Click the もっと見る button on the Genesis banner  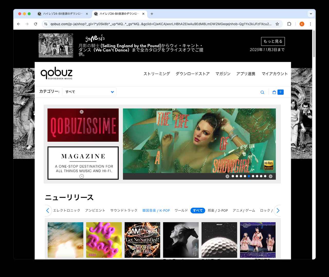pos(273,41)
